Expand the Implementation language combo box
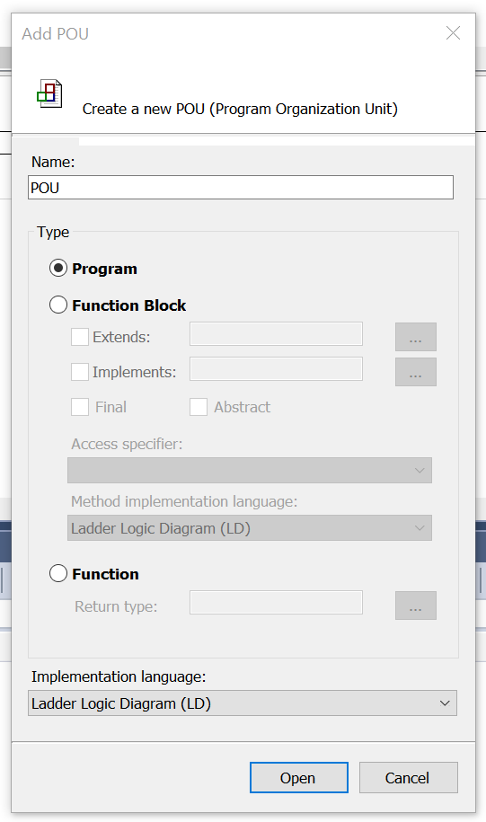Screen dimensions: 486x822 243,703
